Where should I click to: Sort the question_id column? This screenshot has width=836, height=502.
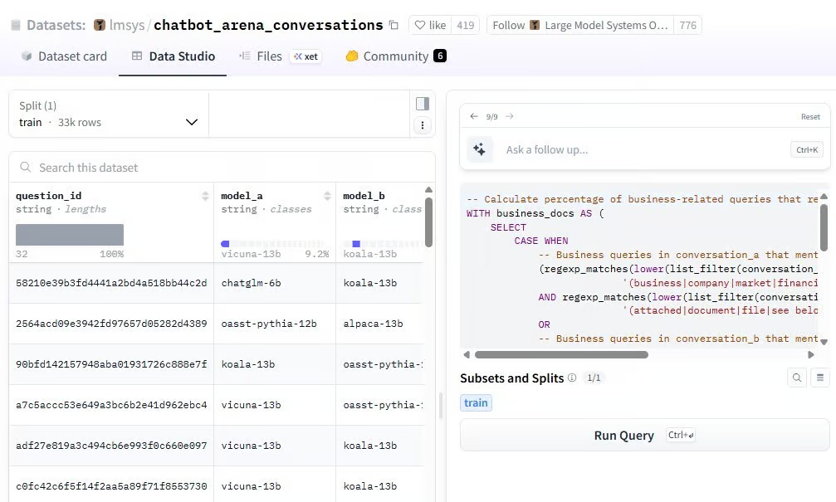(205, 197)
